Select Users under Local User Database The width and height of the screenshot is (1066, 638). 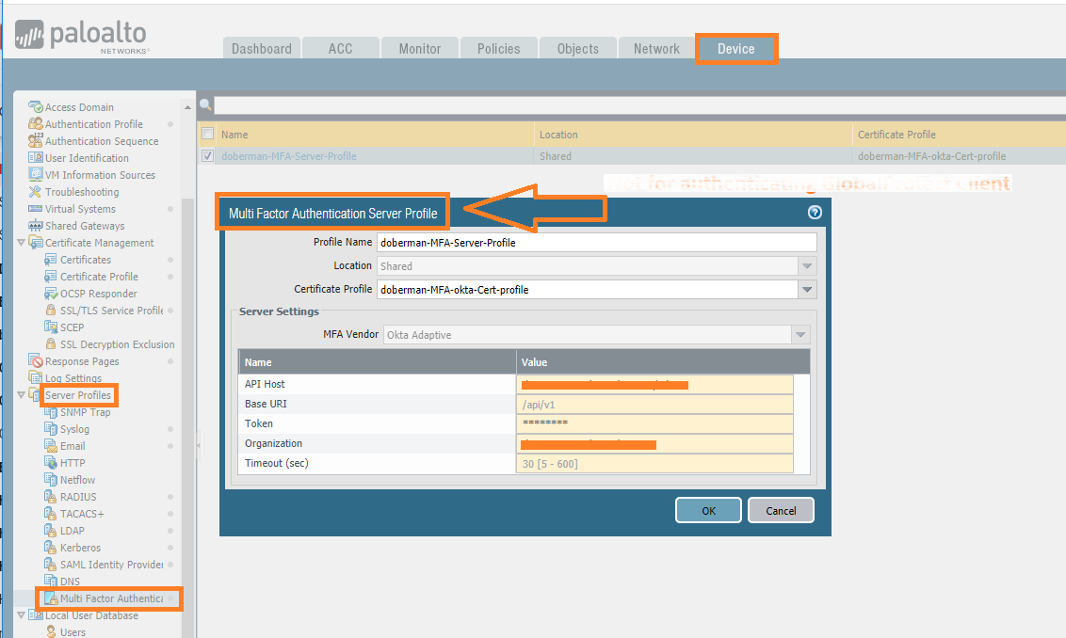tap(73, 632)
